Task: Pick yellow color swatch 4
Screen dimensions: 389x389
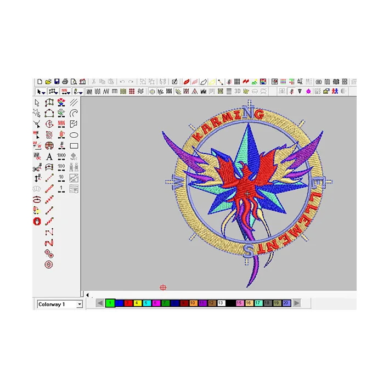Action: (137, 303)
